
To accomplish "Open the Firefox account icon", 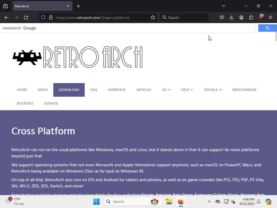I will tap(241, 17).
